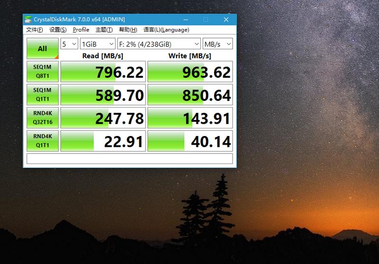Minimize the CrystalDiskMark window
The image size is (379, 264).
(x=186, y=19)
